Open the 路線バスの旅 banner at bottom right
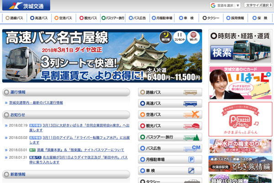274x183 pixels. 240,178
